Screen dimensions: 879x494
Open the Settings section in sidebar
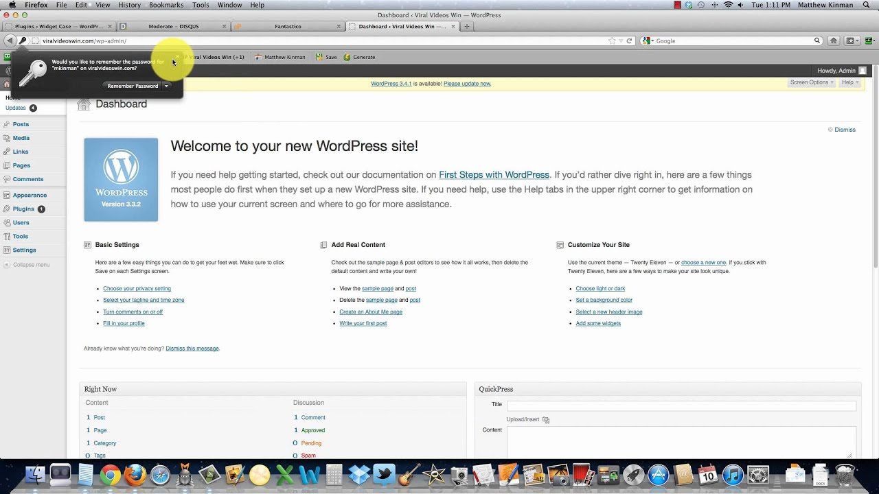coord(24,250)
